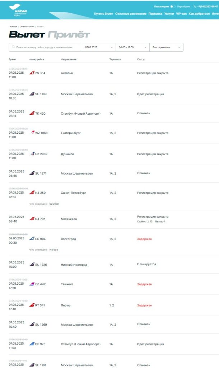Image resolution: width=219 pixels, height=368 pixels.
Task: Click the Онлайн табло breadcrumb link
Action: coord(27,27)
